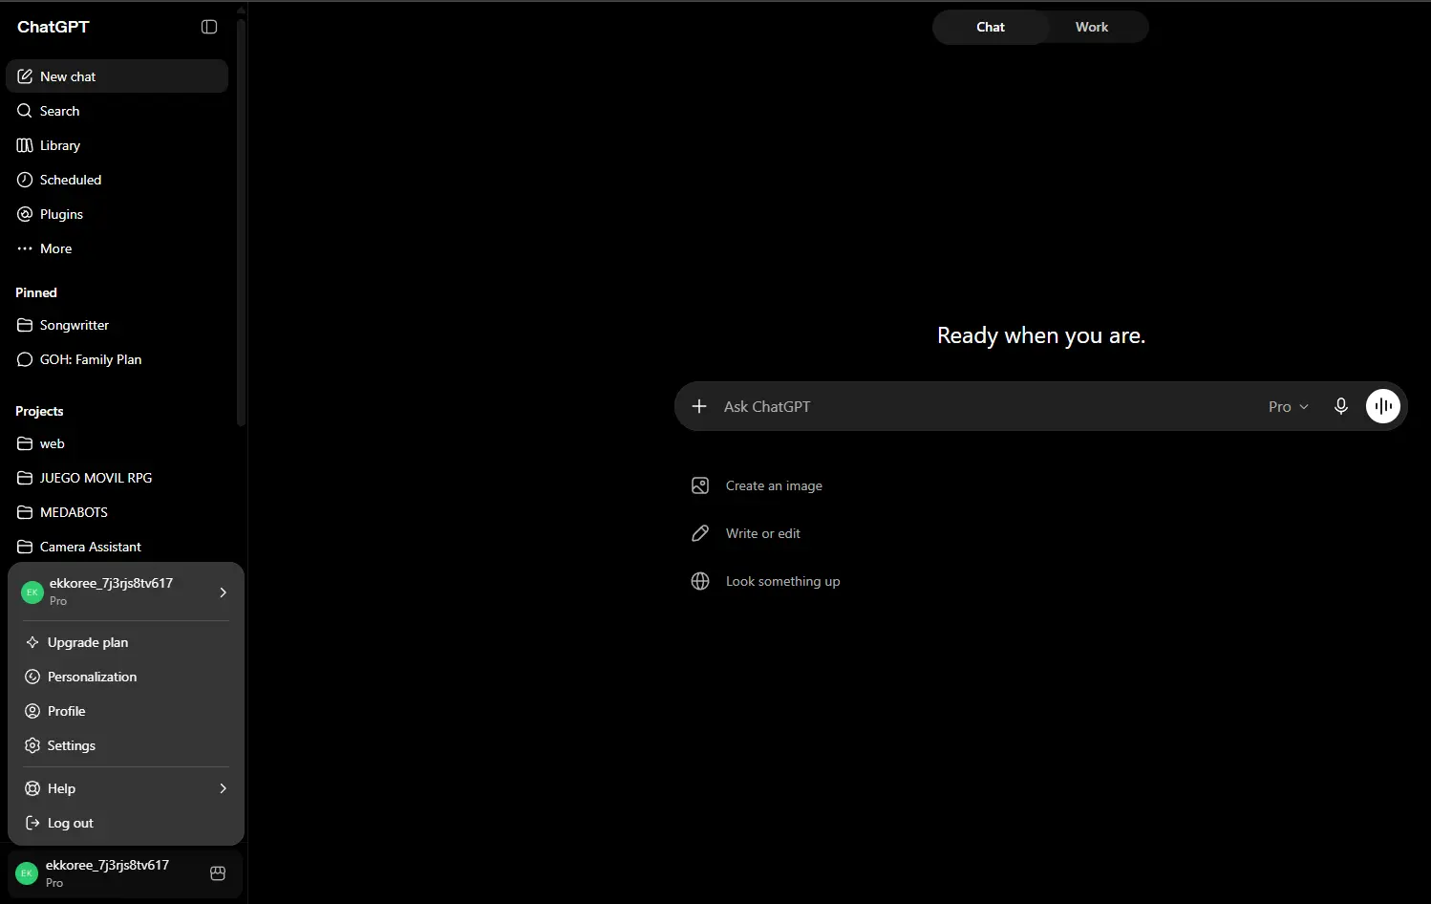Open pinned chat GOH: Family Plan

[117, 359]
